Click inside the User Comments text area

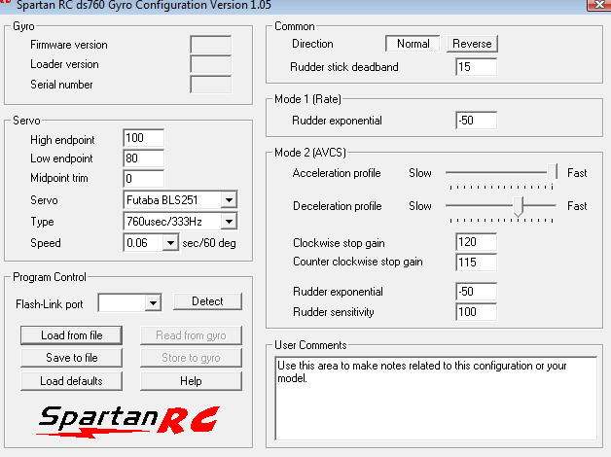tap(434, 399)
